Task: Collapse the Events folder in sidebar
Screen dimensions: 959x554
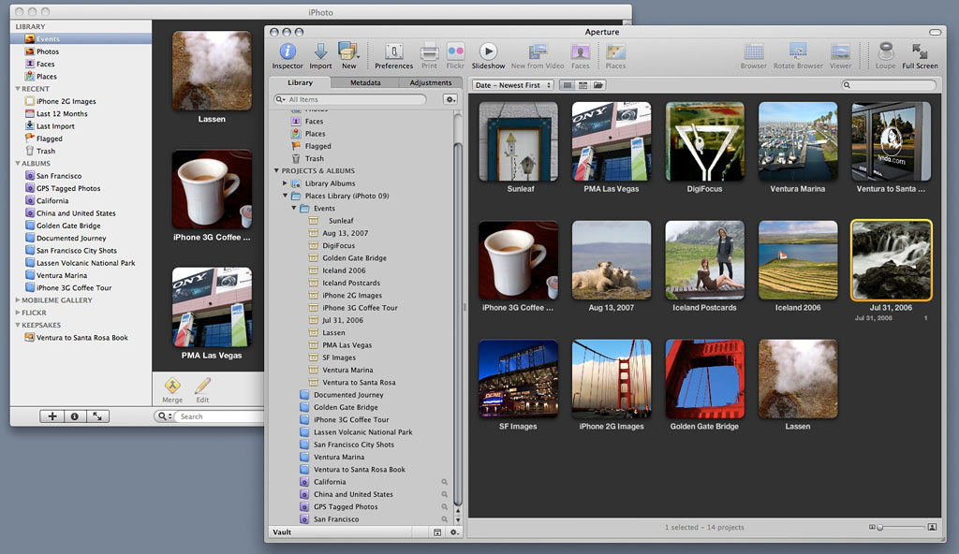Action: click(x=293, y=209)
